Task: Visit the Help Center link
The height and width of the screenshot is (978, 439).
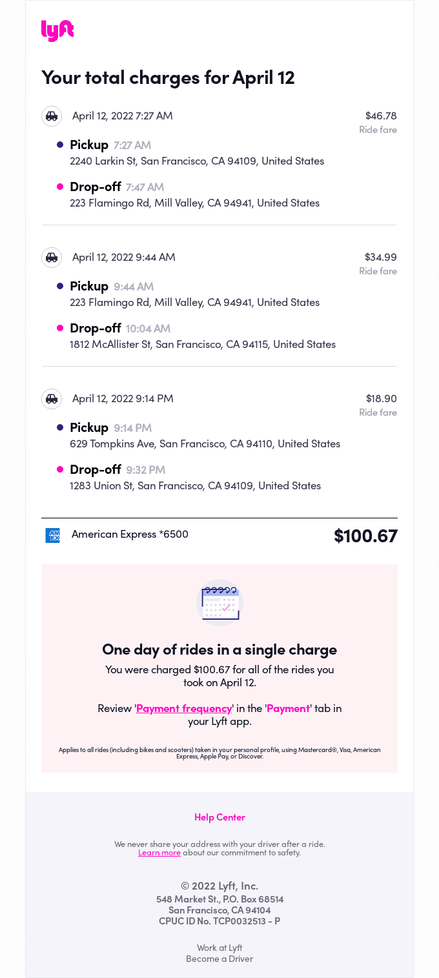Action: (x=219, y=817)
